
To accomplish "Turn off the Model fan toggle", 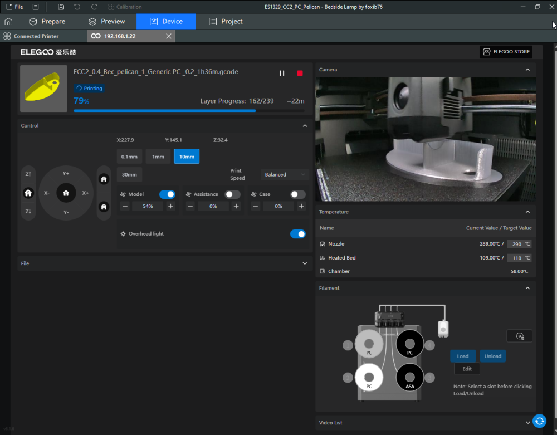I will (167, 194).
